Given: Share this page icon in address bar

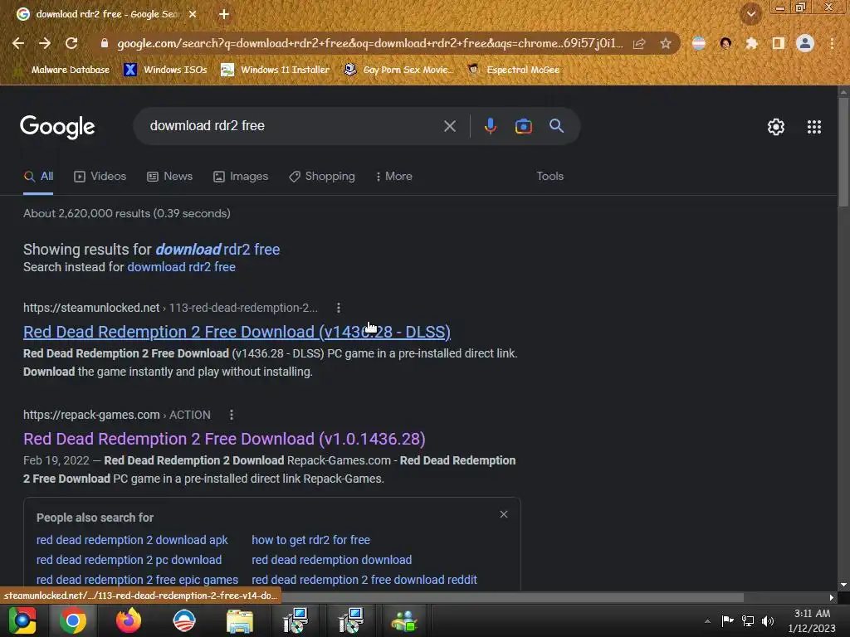Looking at the screenshot, I should point(639,43).
